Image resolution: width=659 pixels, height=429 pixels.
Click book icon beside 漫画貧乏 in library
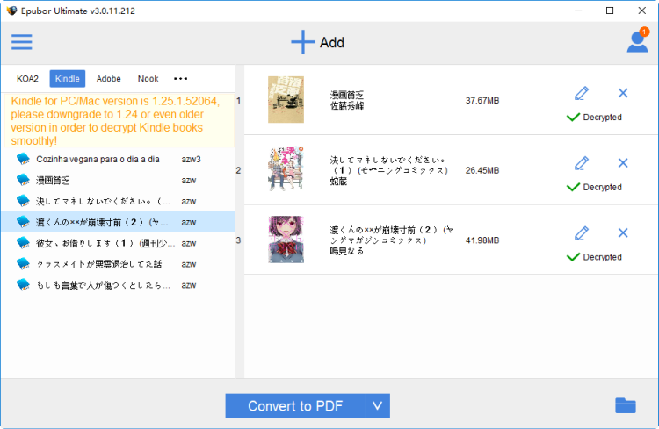[23, 180]
